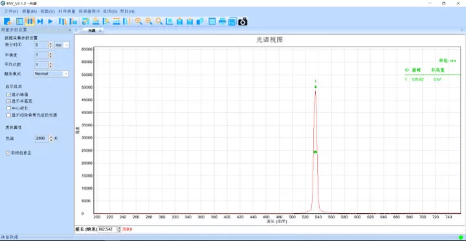This screenshot has width=466, height=241.
Task: Toggle the 显示半高宽 show FWHM checkbox
Action: pyautogui.click(x=8, y=101)
